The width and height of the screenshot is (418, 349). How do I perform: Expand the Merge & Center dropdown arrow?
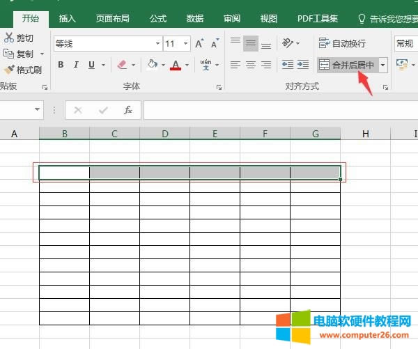point(382,65)
